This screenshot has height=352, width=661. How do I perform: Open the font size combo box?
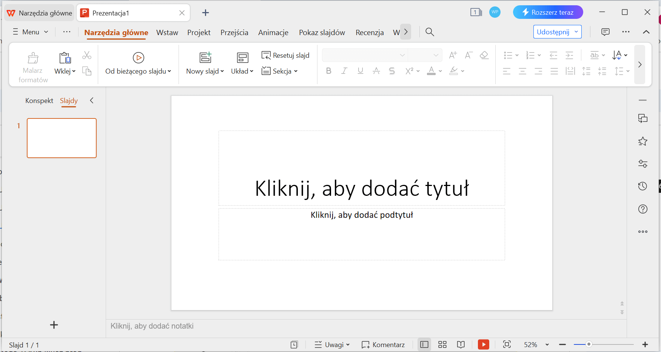425,55
